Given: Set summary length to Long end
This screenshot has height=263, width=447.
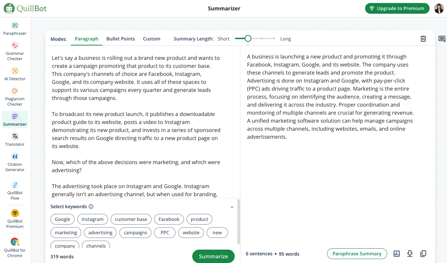Looking at the screenshot, I should [286, 39].
